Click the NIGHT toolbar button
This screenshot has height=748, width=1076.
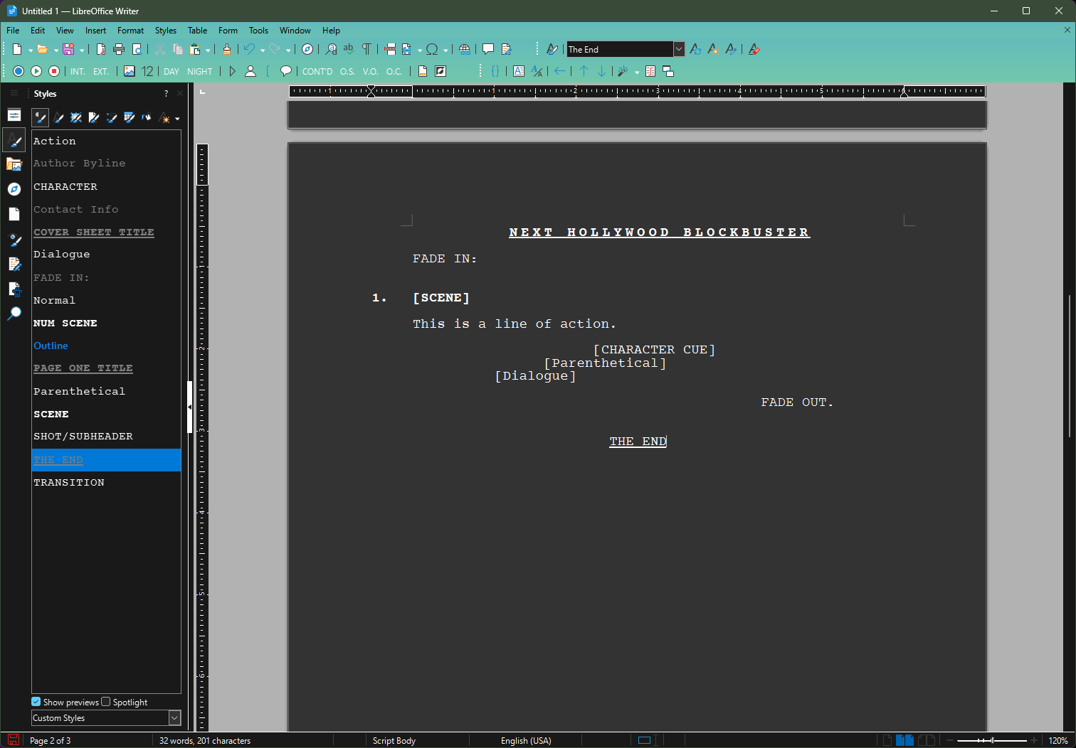[200, 71]
